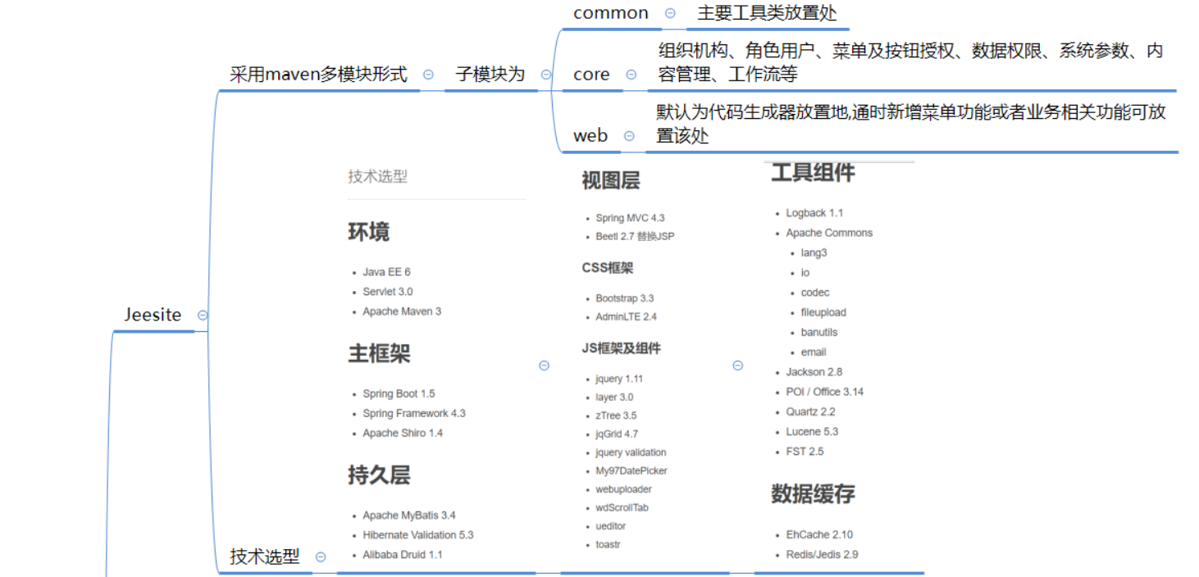Image resolution: width=1199 pixels, height=577 pixels.
Task: Click the collapse icon left of the tech stack image
Action: [544, 366]
